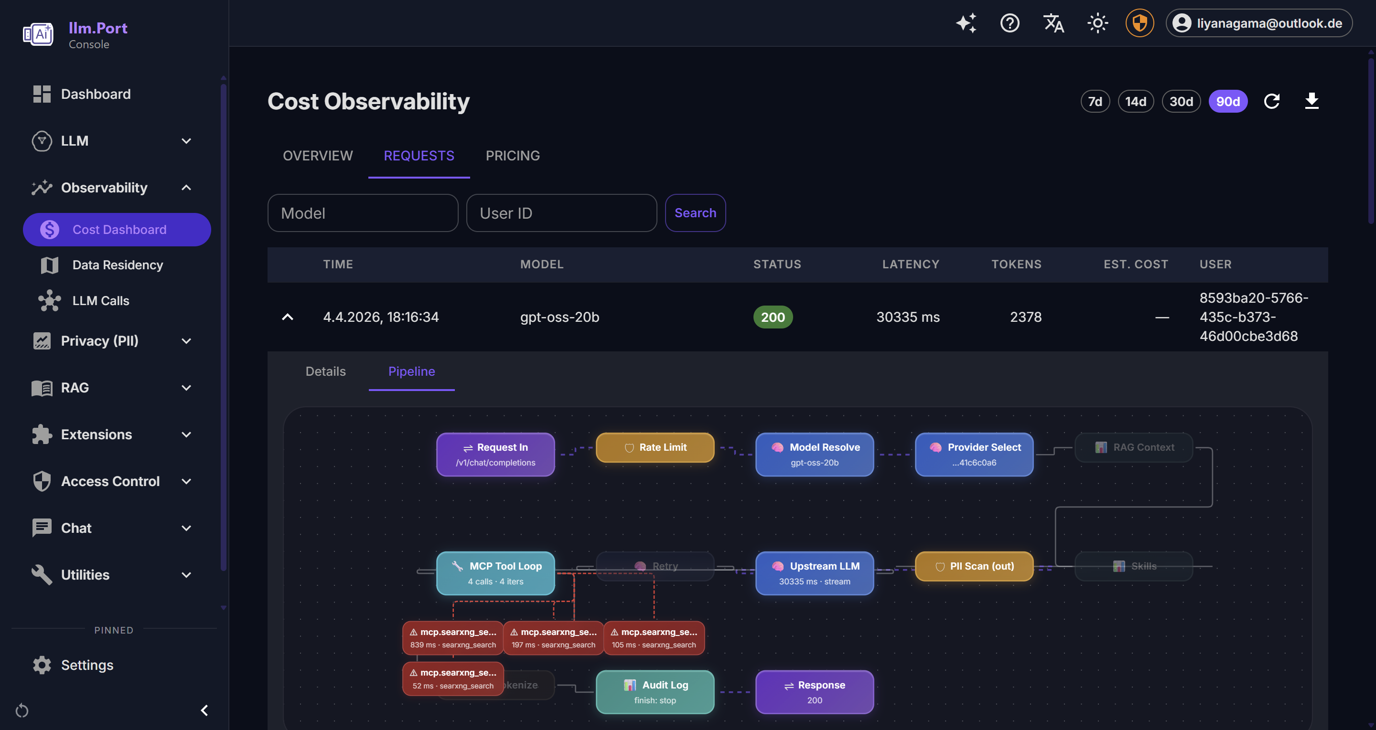Download the cost report export
This screenshot has height=730, width=1376.
pyautogui.click(x=1312, y=101)
